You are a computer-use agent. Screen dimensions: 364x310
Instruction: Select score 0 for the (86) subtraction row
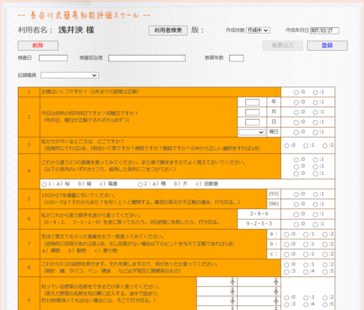point(296,204)
